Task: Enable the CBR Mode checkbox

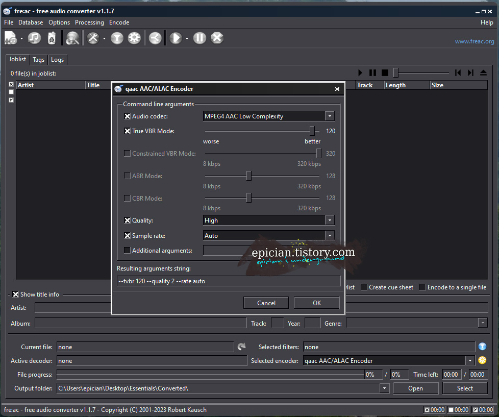Action: point(127,199)
